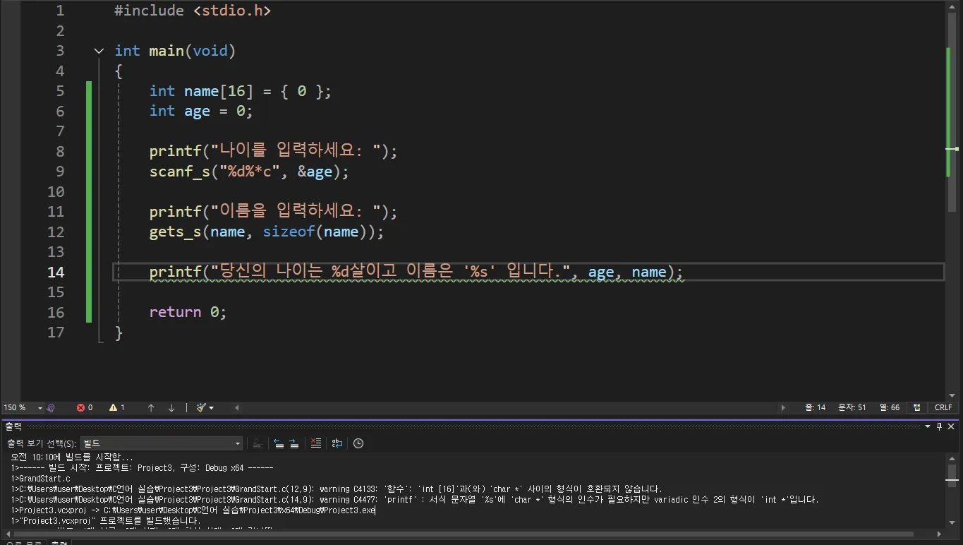The width and height of the screenshot is (963, 545).
Task: Toggle auto-hide pin on the Output panel
Action: (940, 426)
